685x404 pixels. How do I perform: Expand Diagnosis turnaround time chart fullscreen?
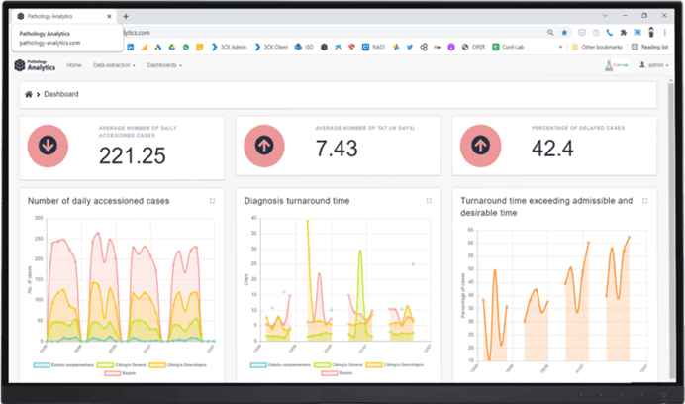(x=429, y=201)
